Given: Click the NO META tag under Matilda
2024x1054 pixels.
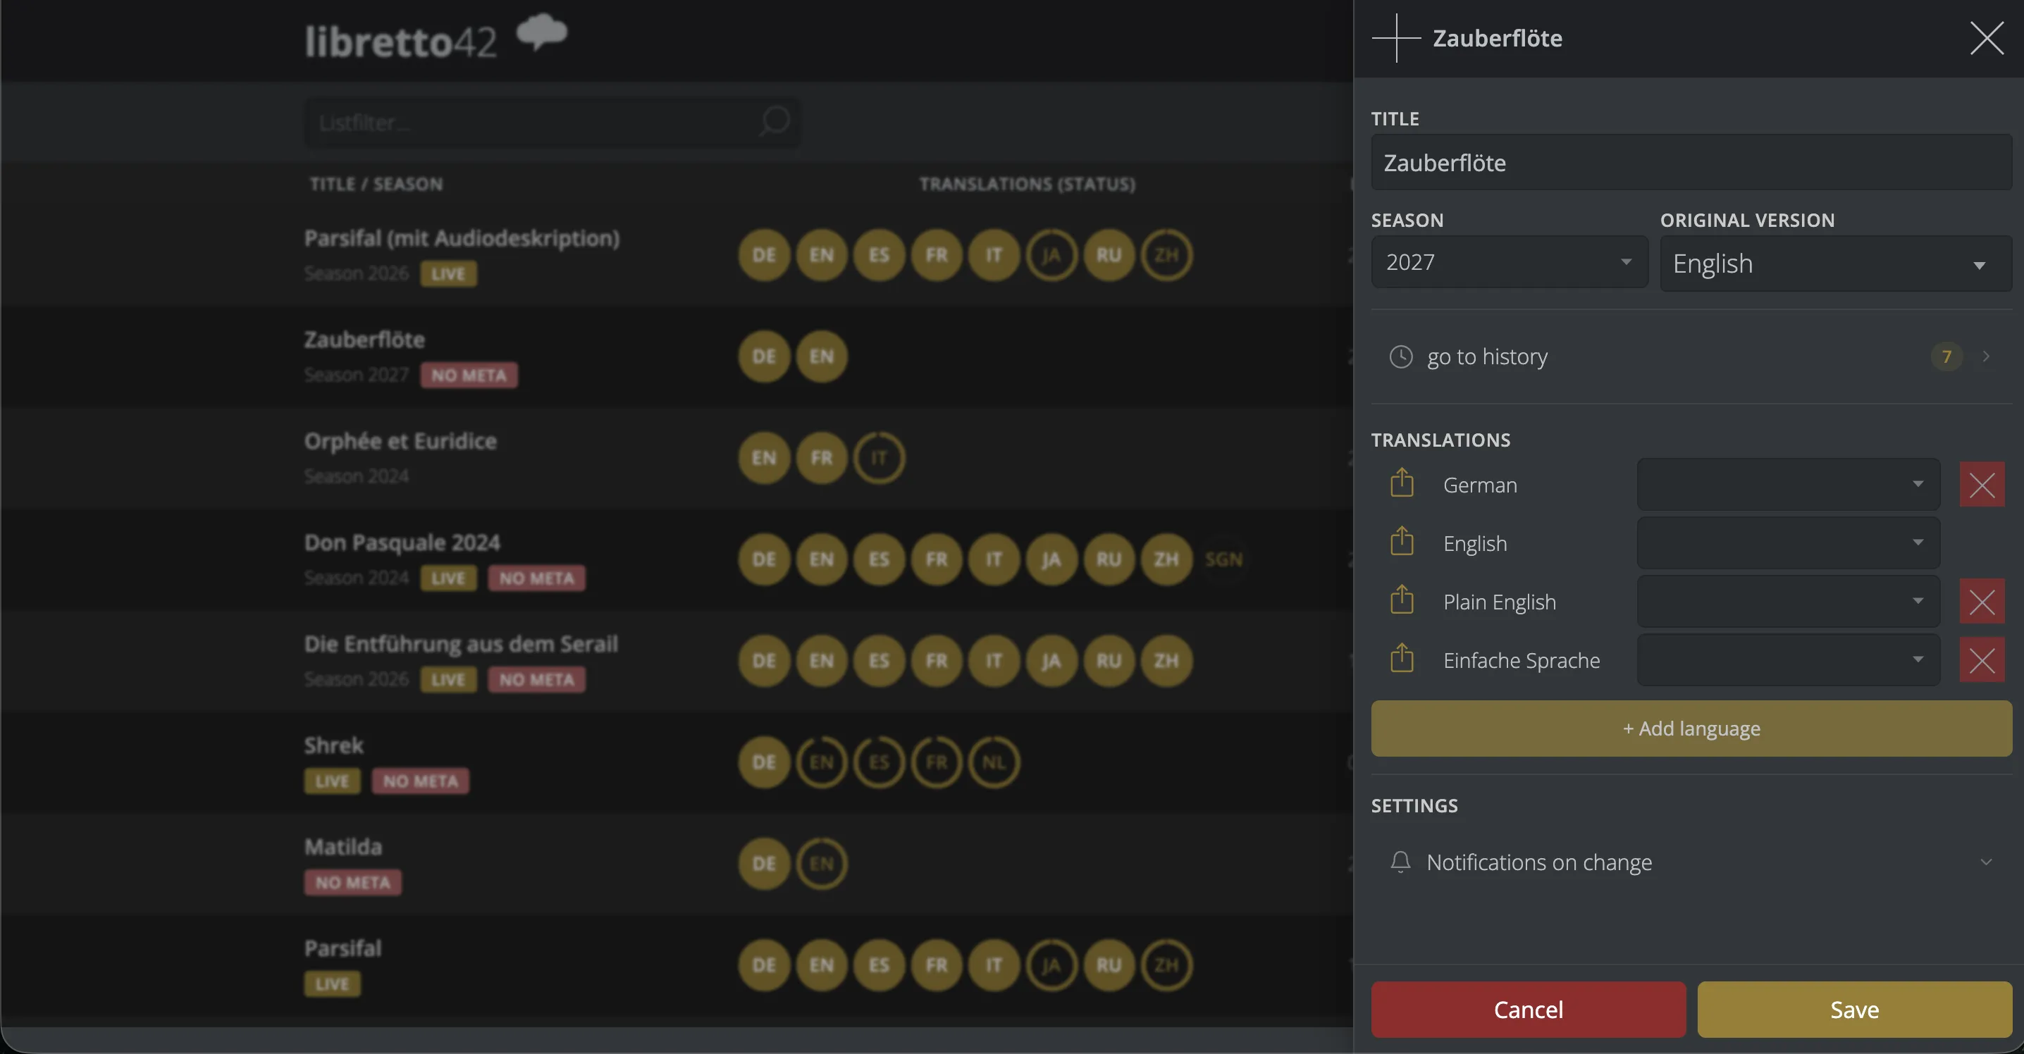Looking at the screenshot, I should click(x=353, y=882).
